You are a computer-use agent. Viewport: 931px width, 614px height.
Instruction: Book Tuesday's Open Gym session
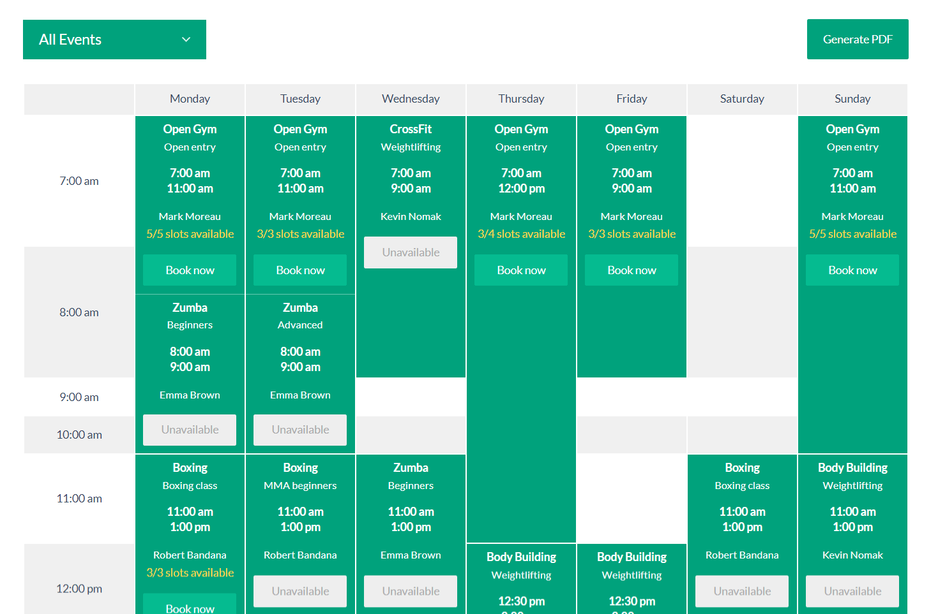tap(299, 270)
